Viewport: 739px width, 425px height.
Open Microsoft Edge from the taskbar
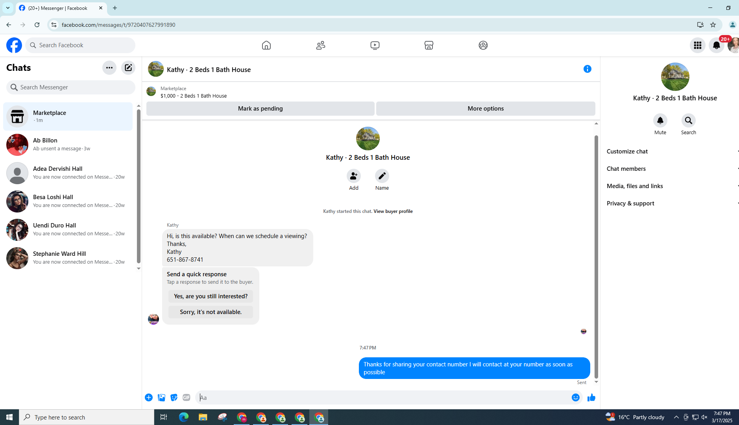[x=183, y=417]
